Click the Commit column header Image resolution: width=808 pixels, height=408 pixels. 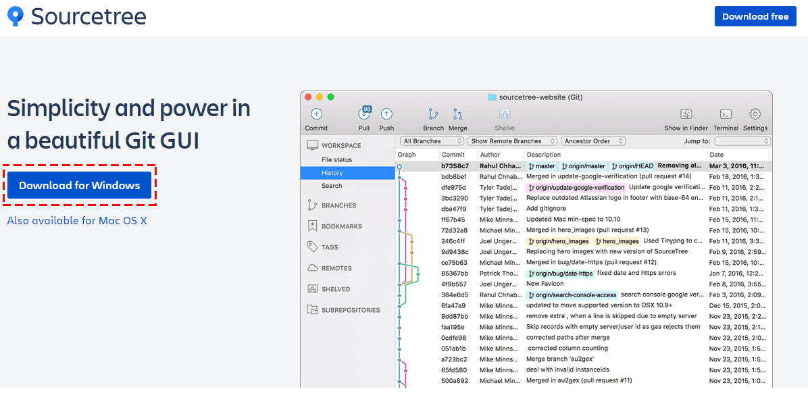click(x=453, y=155)
